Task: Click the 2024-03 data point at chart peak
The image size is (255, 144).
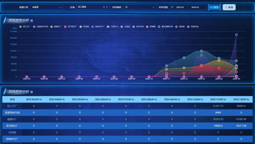Action: coord(236,35)
